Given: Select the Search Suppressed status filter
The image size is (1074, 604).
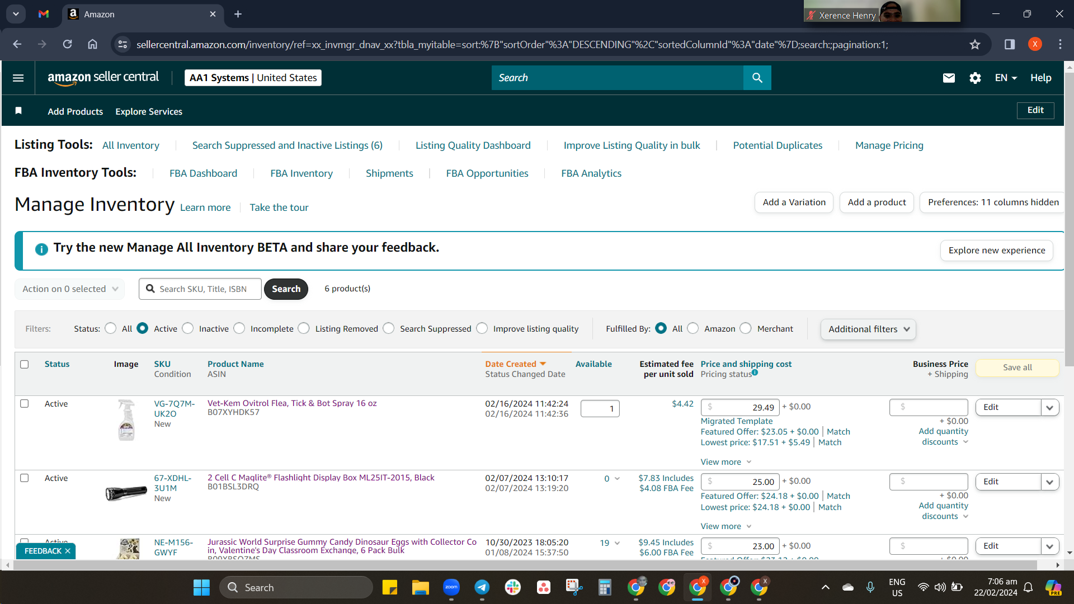Looking at the screenshot, I should pos(389,328).
